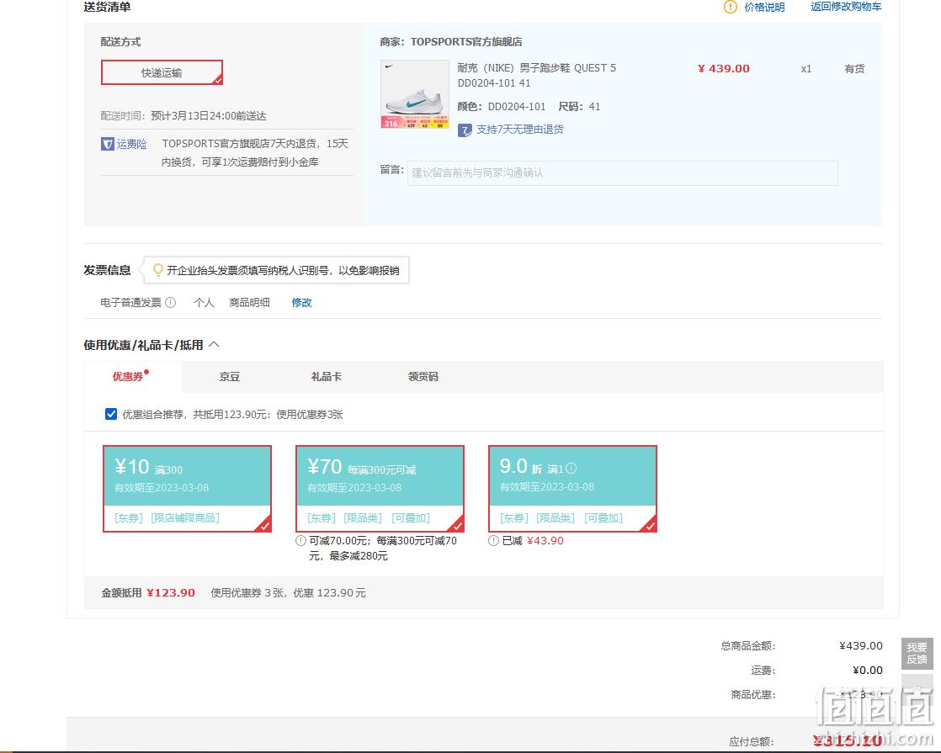Click the product price ¥ 439.00
Screen dimensions: 941x753
pyautogui.click(x=724, y=68)
